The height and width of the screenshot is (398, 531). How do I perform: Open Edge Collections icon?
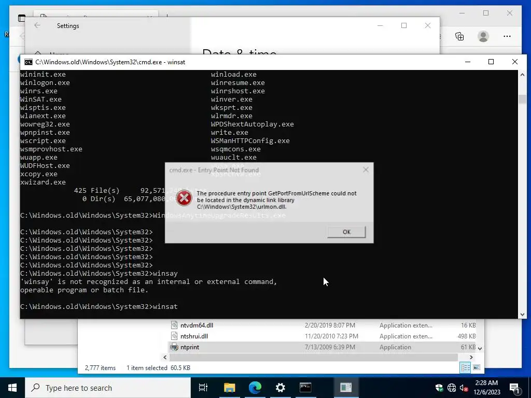(459, 36)
